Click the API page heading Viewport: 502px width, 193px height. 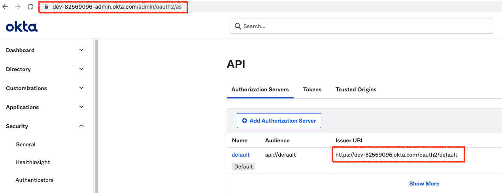coord(236,64)
